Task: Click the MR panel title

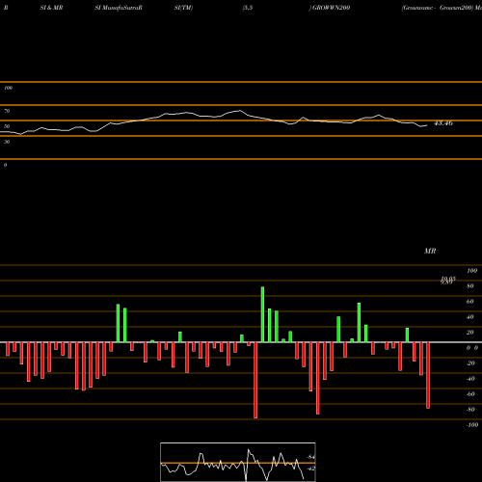Action: (x=430, y=252)
